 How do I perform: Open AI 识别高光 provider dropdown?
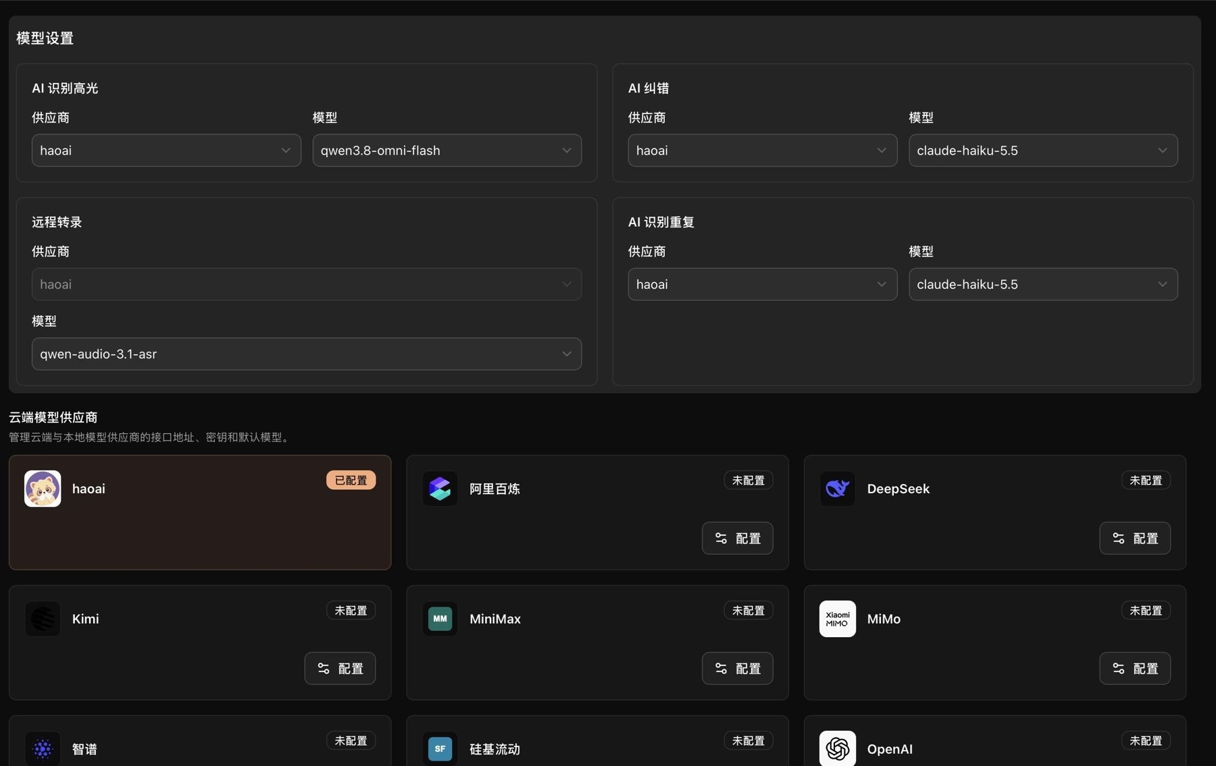click(166, 151)
